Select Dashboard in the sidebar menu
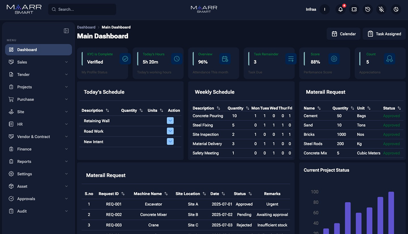This screenshot has height=234, width=408. coord(39,50)
